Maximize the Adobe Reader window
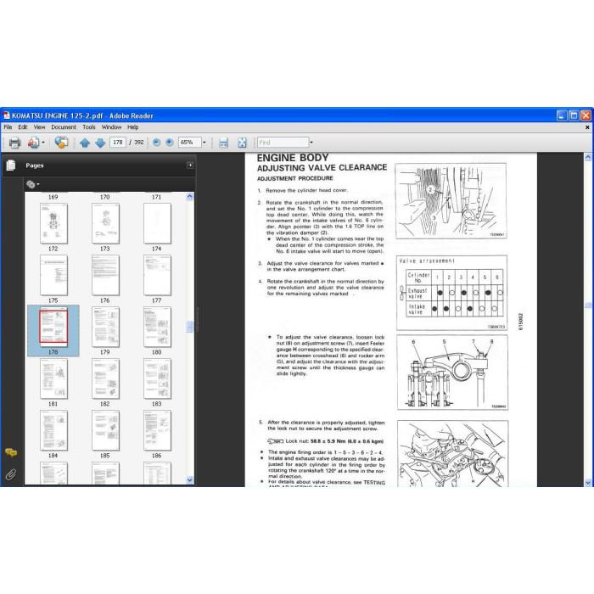The height and width of the screenshot is (594, 594). 574,115
